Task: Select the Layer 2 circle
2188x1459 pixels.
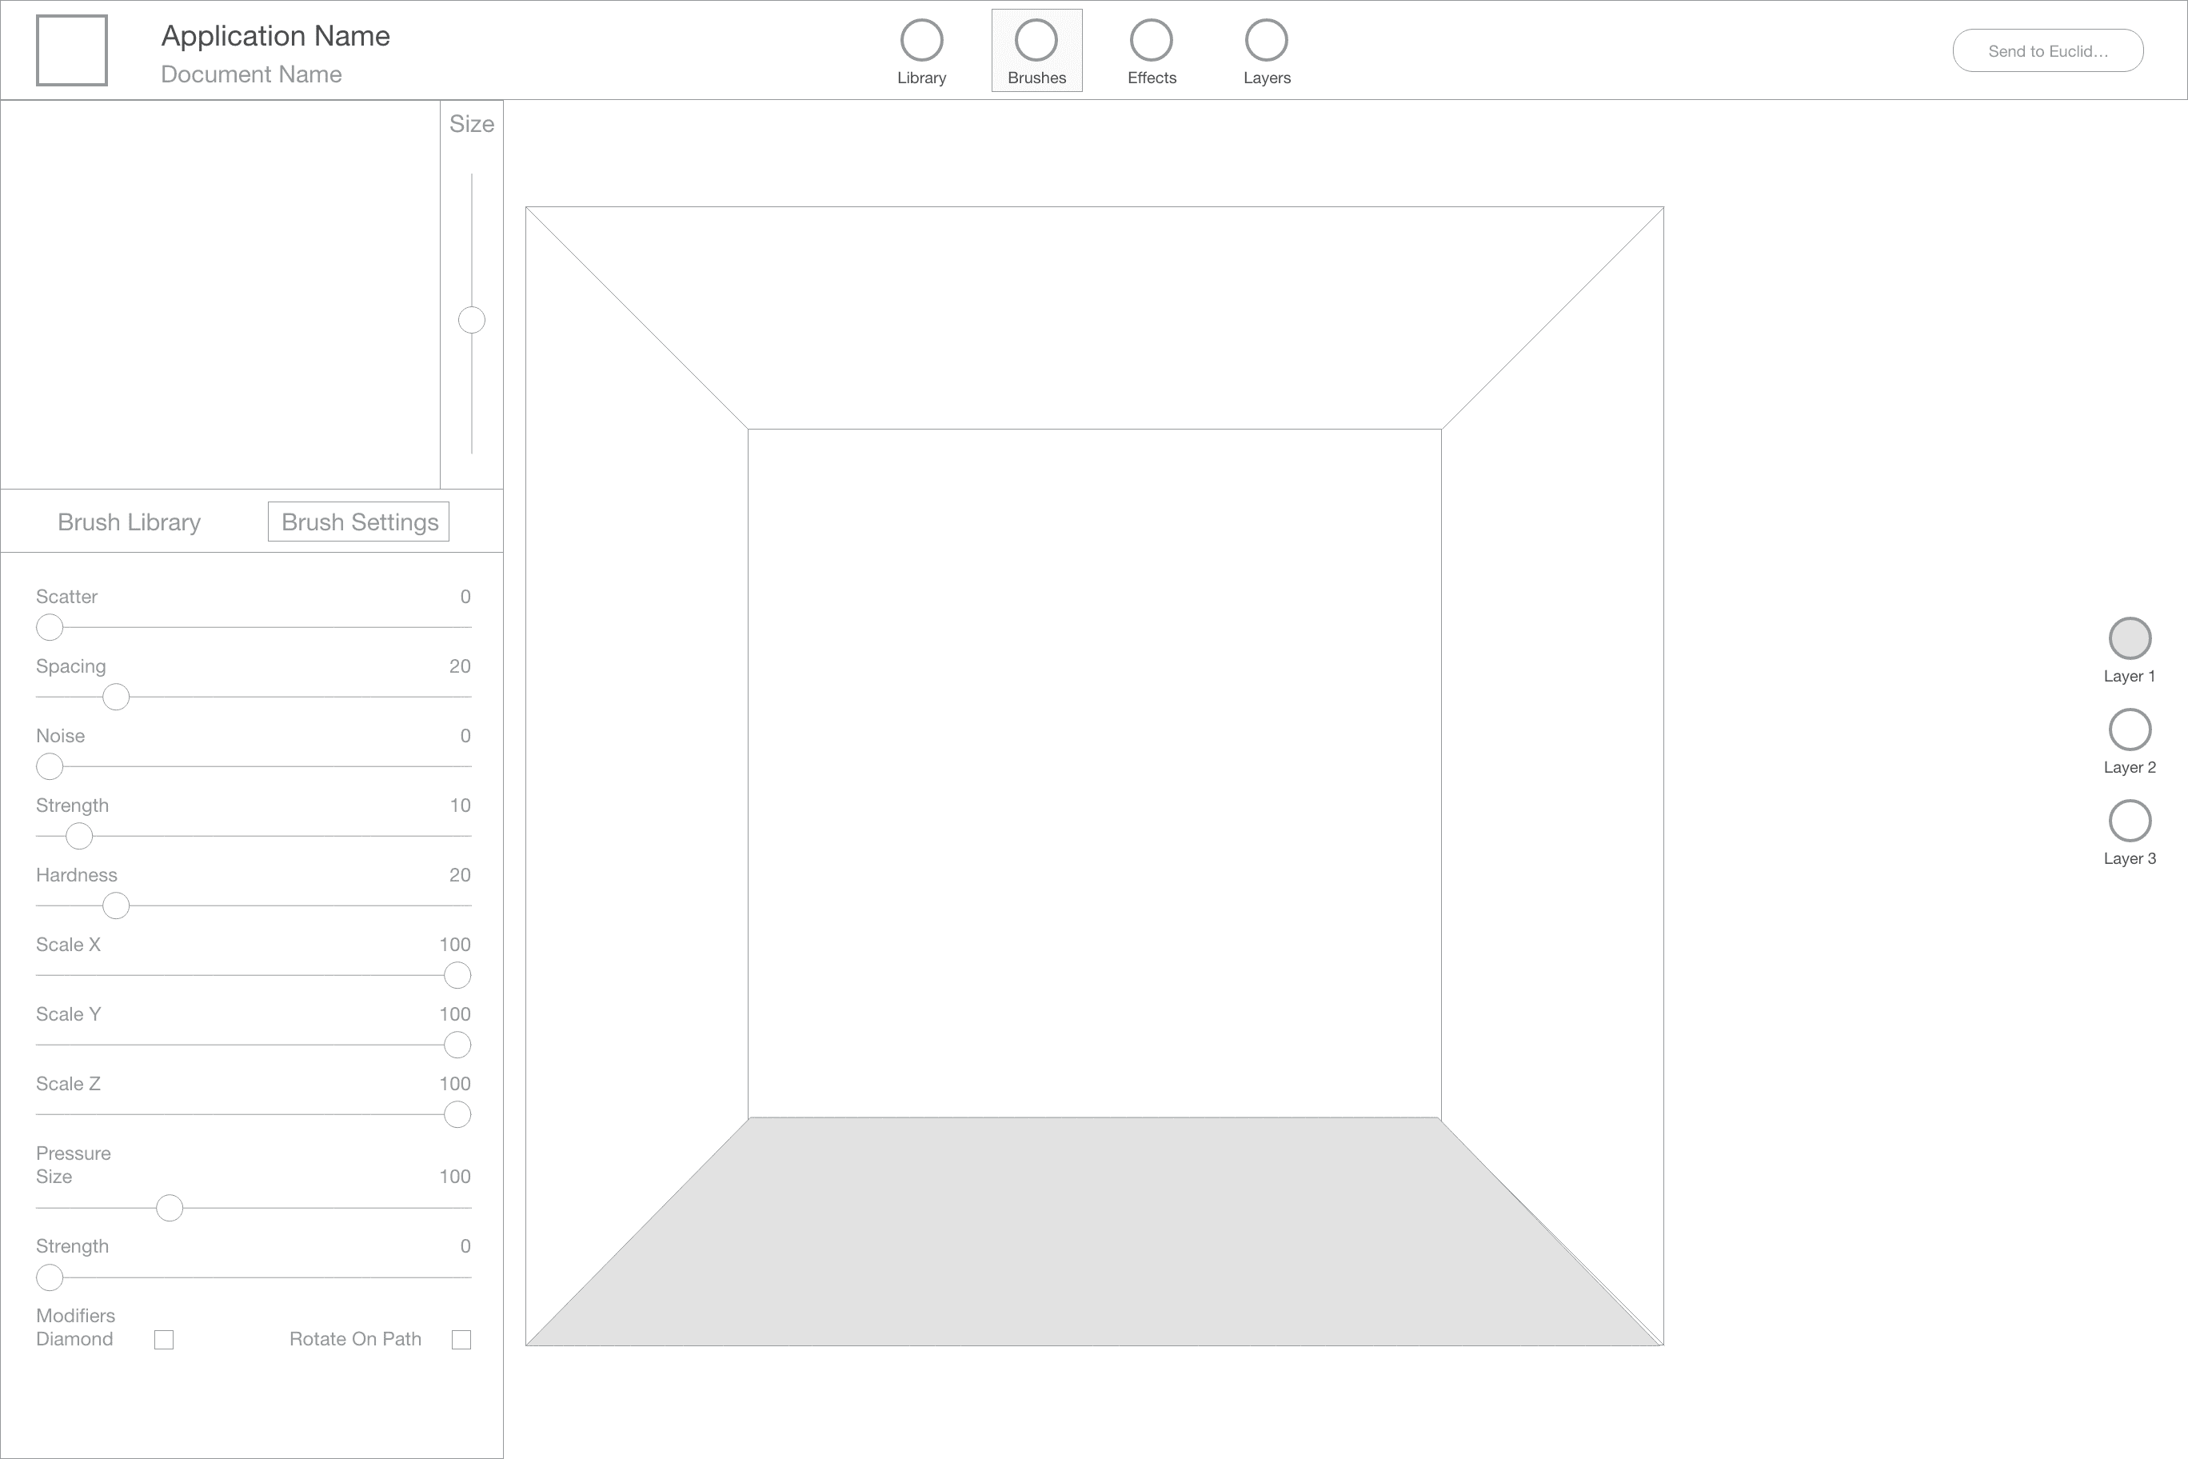Action: point(2130,729)
